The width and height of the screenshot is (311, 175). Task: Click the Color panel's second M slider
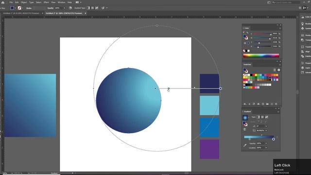[262, 38]
